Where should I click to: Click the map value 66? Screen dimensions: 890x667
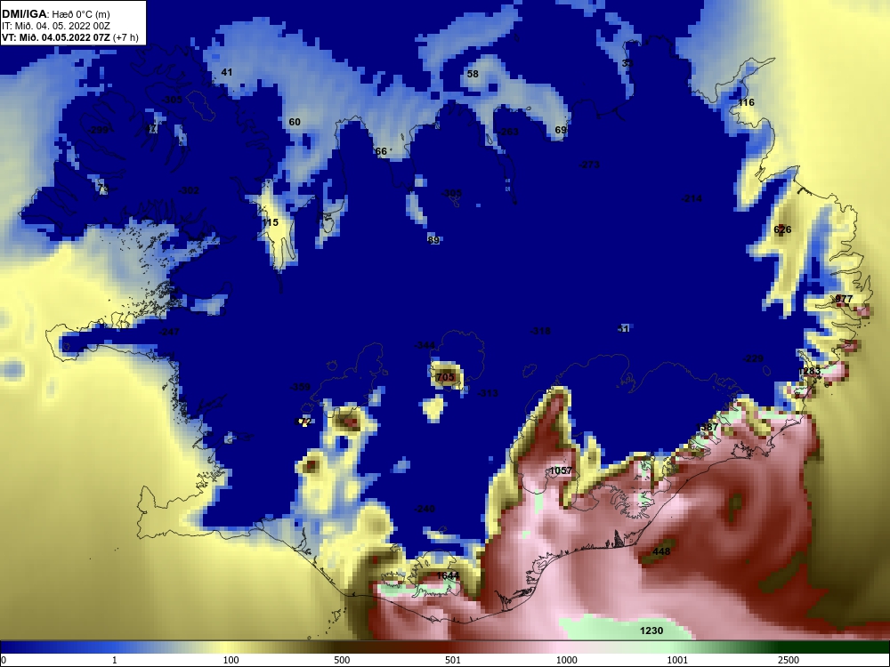pyautogui.click(x=381, y=151)
